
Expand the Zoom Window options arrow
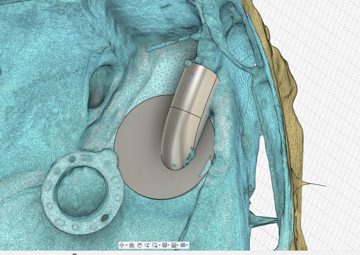coord(159,245)
